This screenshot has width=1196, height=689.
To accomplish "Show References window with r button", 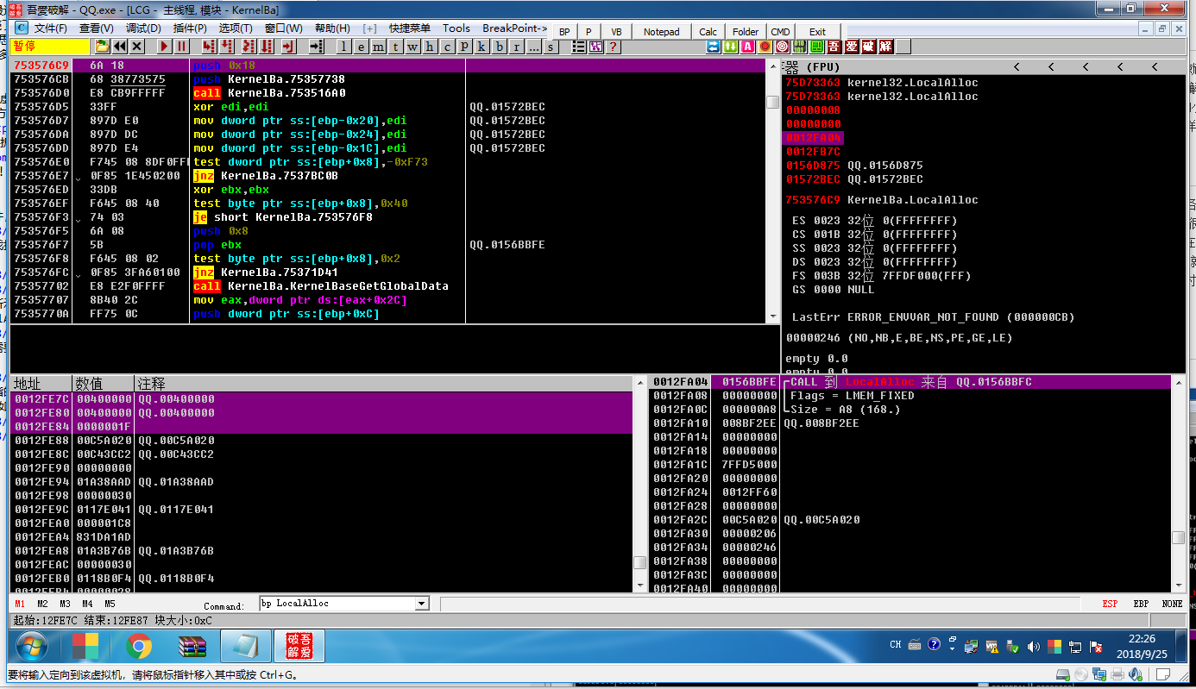I will (516, 47).
